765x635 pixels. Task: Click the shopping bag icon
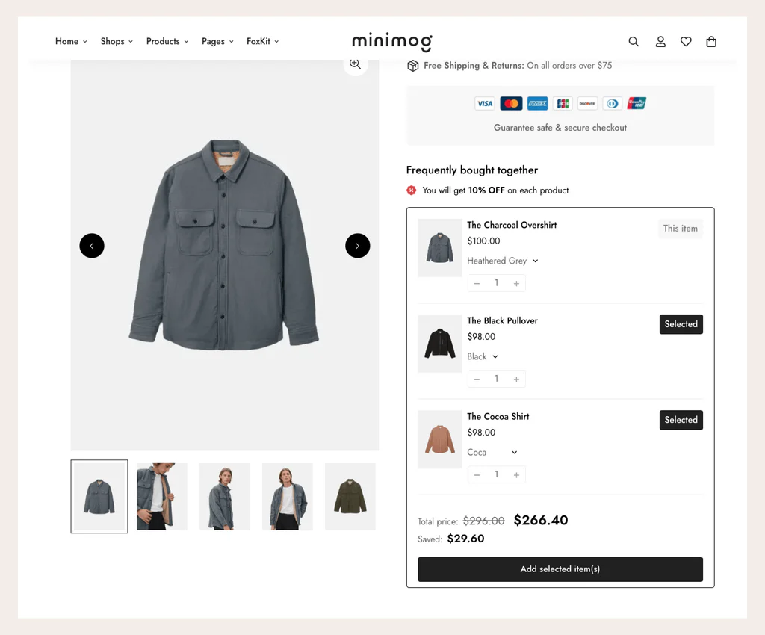[x=711, y=42]
